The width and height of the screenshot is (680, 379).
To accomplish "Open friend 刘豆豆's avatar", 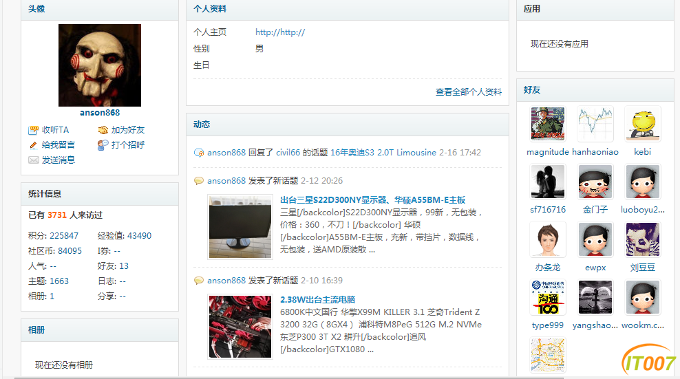I will point(643,239).
